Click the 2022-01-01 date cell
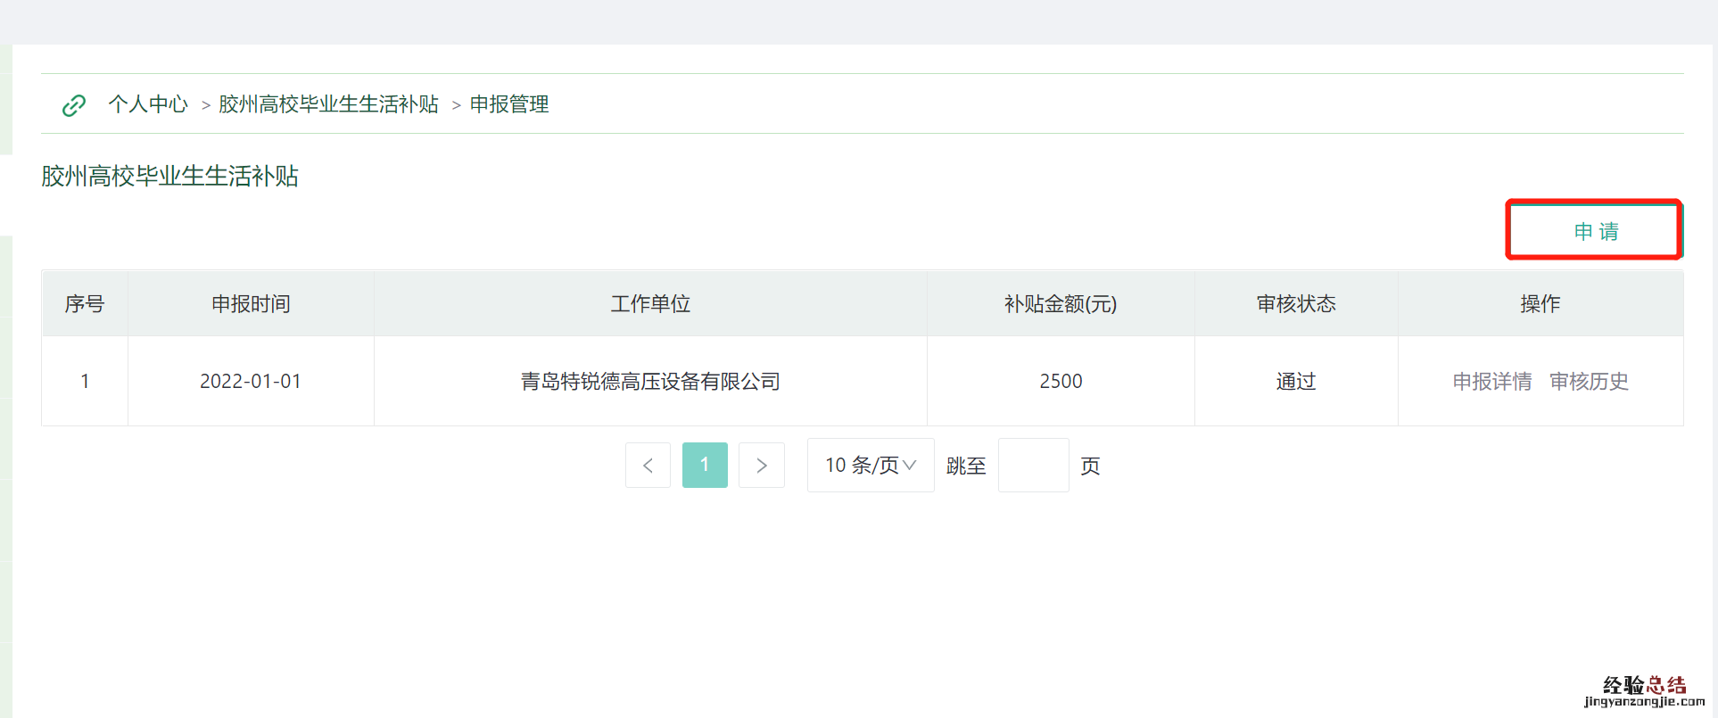1718x718 pixels. point(251,382)
